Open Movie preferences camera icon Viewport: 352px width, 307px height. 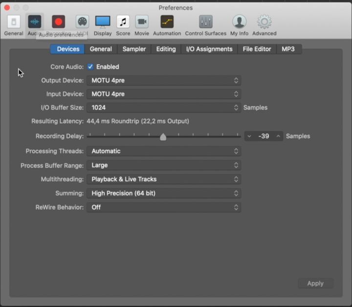click(142, 22)
